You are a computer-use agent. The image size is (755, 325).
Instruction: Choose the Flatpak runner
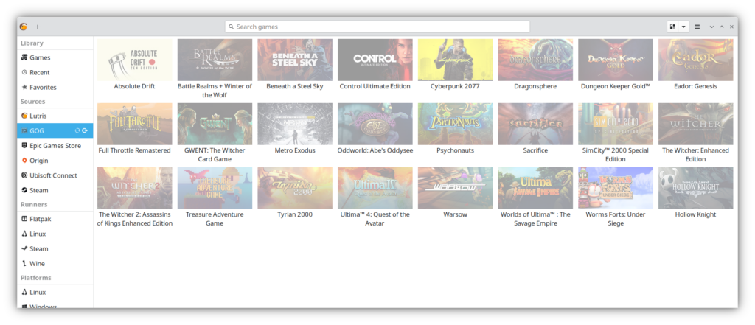tap(41, 219)
